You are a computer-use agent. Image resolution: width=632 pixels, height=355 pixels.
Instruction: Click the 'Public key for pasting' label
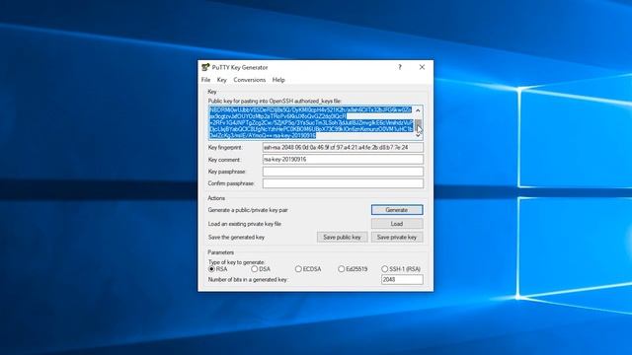coord(275,101)
